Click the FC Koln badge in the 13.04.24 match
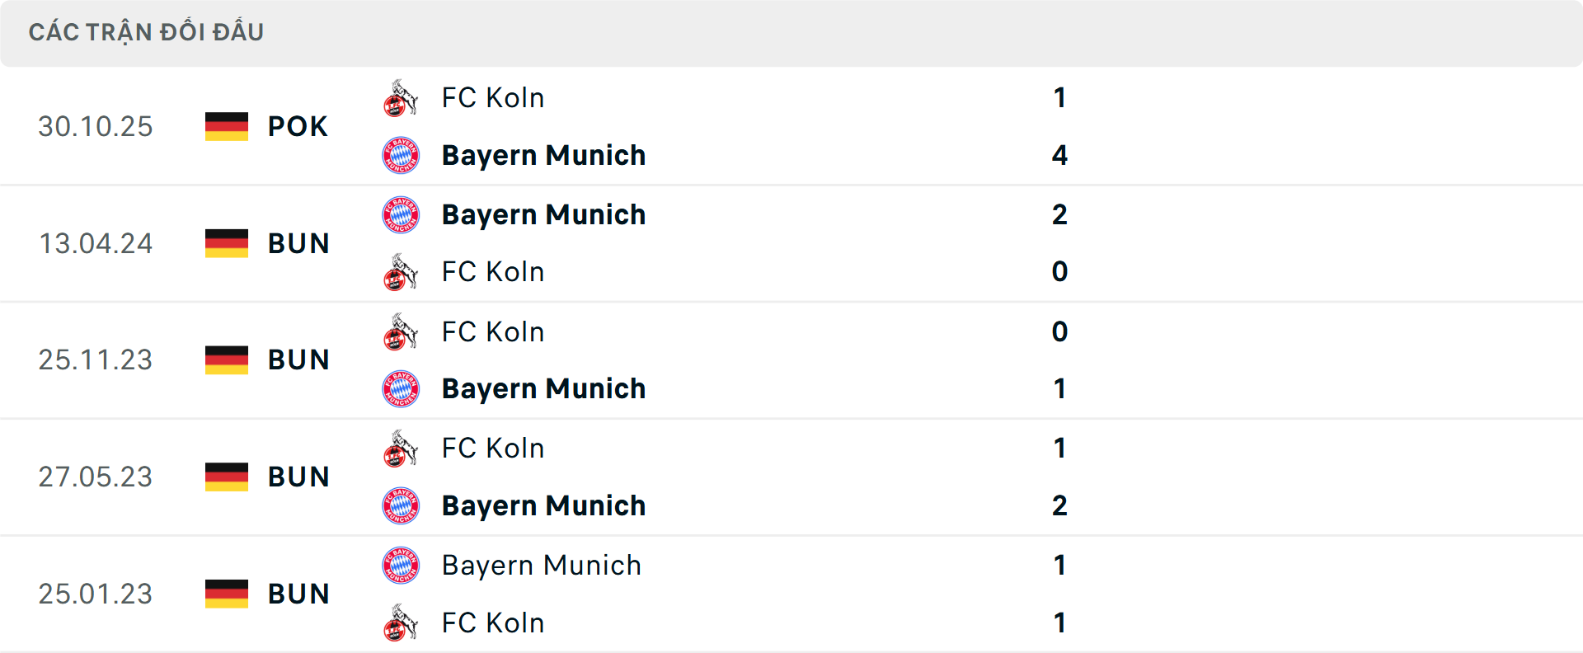The height and width of the screenshot is (653, 1583). 401,272
